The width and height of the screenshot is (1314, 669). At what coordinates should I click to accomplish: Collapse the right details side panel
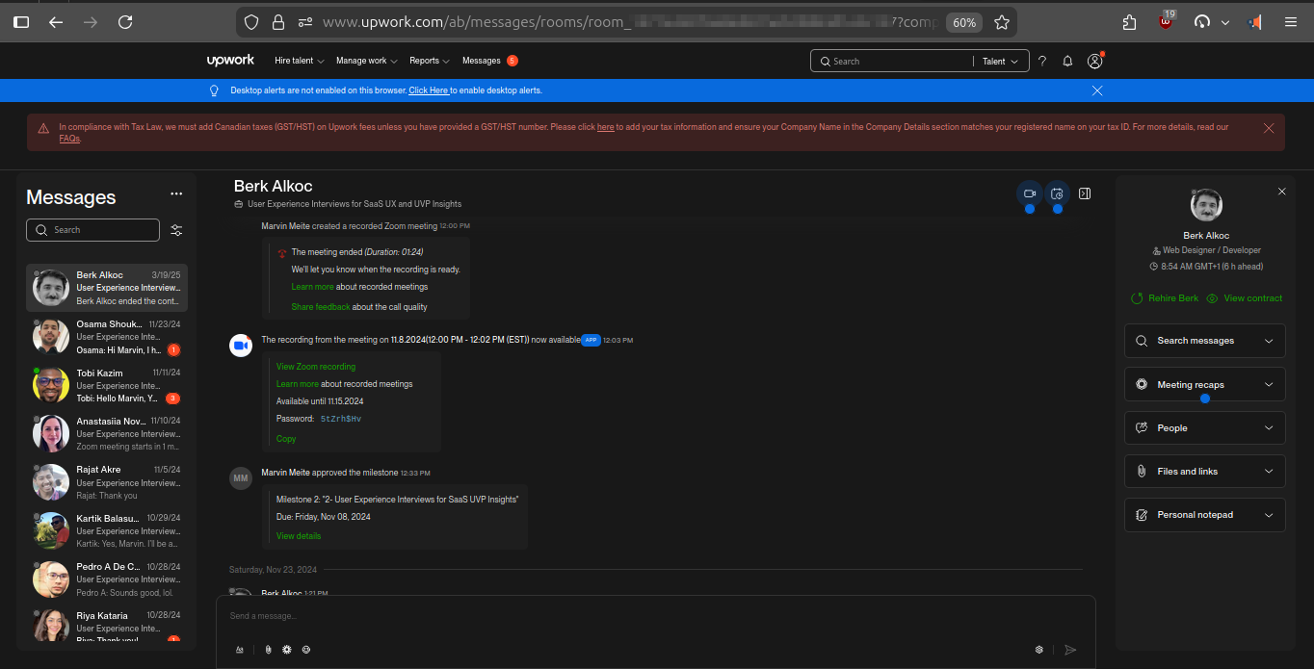pos(1085,193)
